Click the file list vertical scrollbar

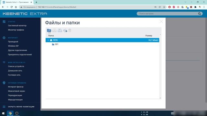[160, 66]
